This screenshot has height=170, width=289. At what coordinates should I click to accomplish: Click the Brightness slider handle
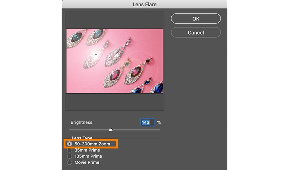pyautogui.click(x=111, y=130)
